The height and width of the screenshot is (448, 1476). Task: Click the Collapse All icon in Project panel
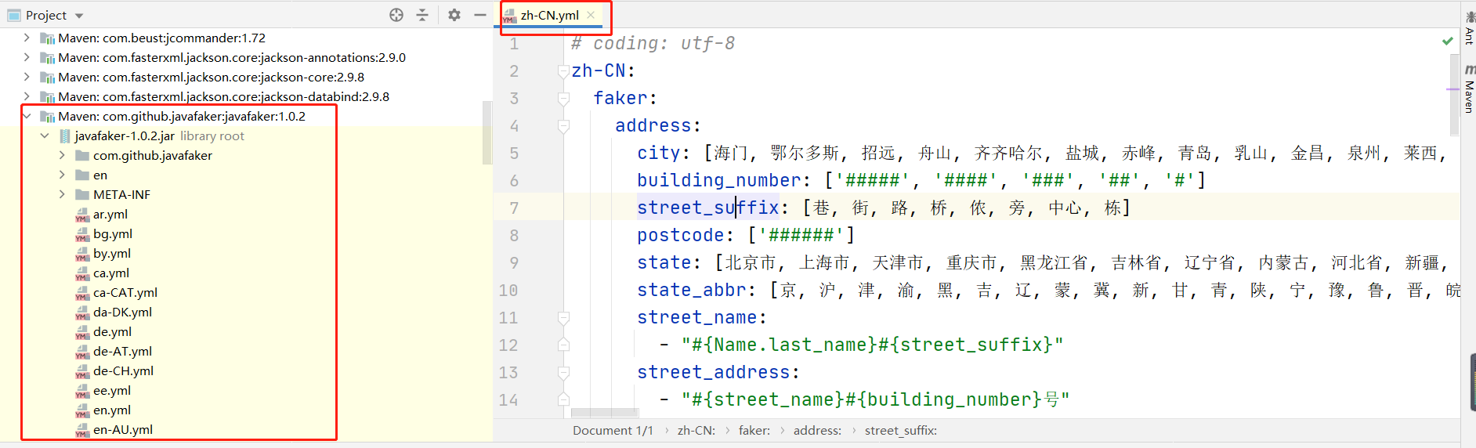pos(422,15)
